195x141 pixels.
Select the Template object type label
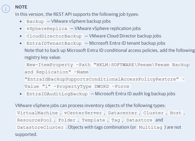coord(93,120)
